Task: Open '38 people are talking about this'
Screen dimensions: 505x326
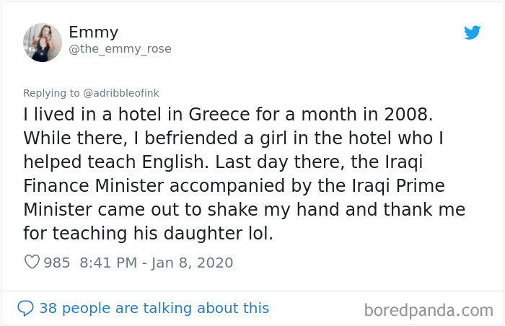Action: click(x=154, y=308)
